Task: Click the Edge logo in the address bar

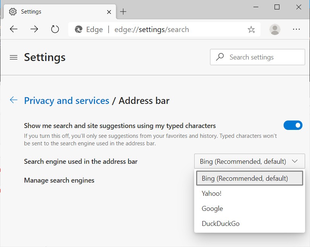Action: (79, 29)
